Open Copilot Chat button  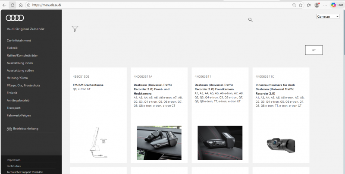[337, 5]
